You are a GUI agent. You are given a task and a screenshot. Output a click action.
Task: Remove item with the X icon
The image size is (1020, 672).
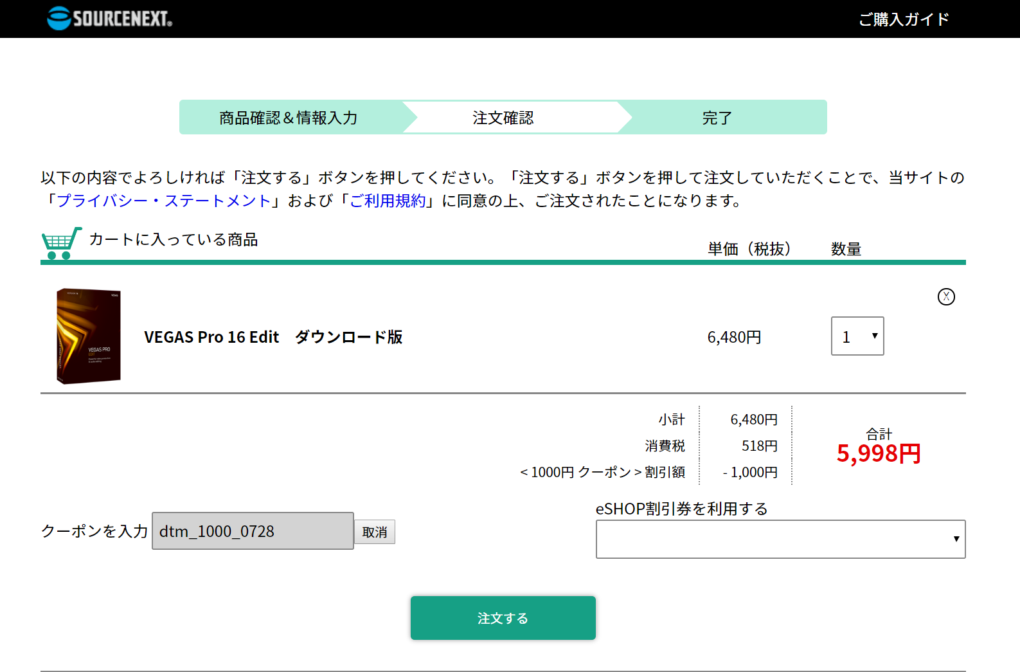pos(946,296)
